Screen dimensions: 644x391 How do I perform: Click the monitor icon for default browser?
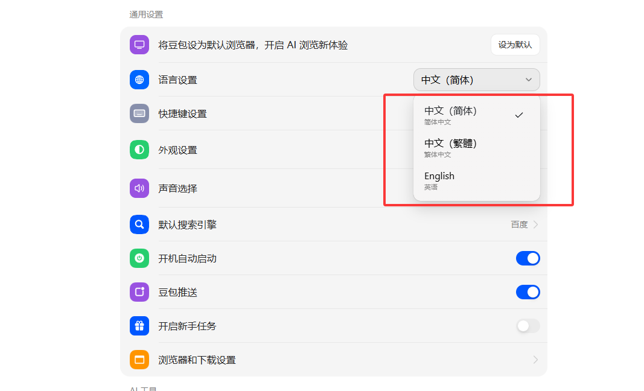point(139,45)
